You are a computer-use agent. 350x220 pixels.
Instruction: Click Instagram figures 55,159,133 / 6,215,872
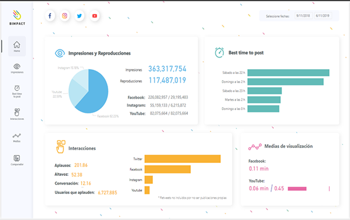tap(168, 105)
